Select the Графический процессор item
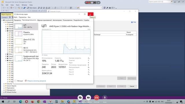Image resolution: width=185 pixels, height=104 pixels. point(26,58)
